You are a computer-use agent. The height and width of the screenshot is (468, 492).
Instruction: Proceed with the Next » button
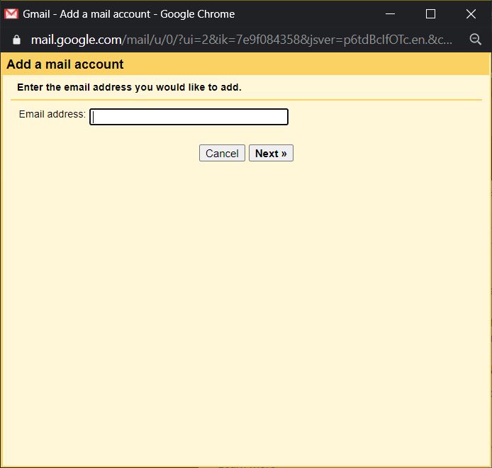[271, 153]
